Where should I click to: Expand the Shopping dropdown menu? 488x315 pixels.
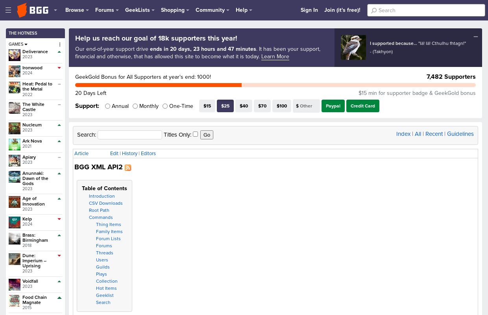(175, 10)
